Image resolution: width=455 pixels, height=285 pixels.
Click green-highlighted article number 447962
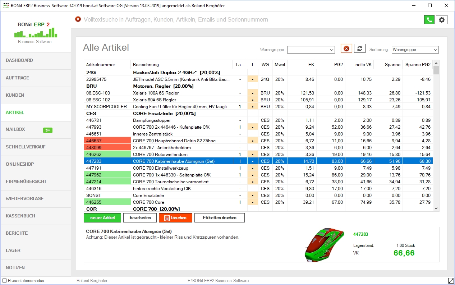pyautogui.click(x=107, y=175)
